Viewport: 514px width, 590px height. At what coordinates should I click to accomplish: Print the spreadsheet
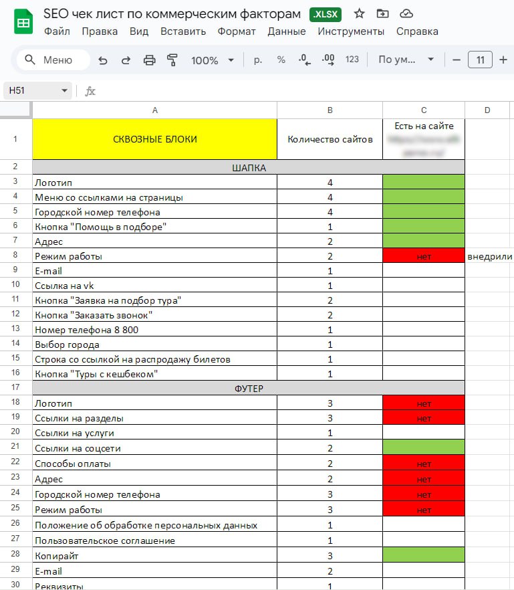click(x=149, y=60)
